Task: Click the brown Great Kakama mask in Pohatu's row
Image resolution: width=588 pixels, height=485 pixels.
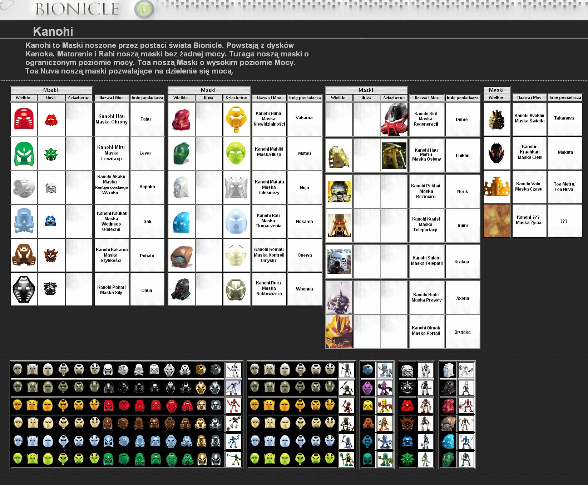Action: pyautogui.click(x=24, y=254)
